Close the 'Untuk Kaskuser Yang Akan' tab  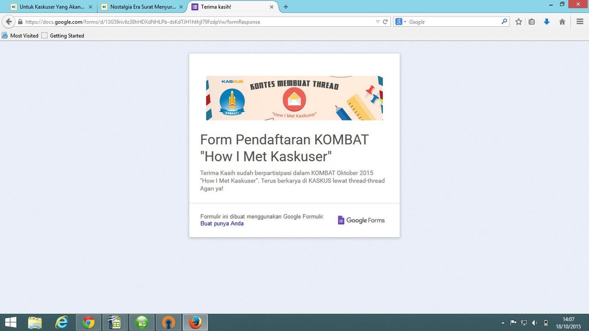tap(90, 7)
